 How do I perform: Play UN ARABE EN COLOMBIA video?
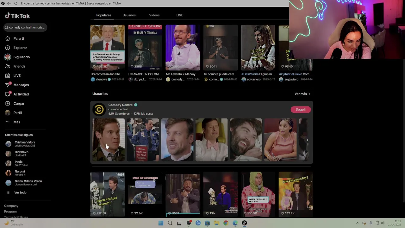145,47
